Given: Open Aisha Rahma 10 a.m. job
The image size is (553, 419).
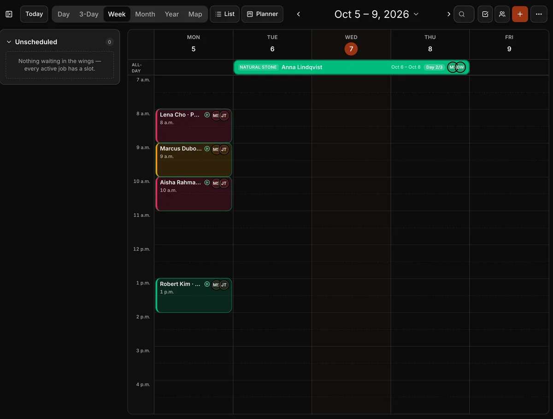Looking at the screenshot, I should pos(194,194).
